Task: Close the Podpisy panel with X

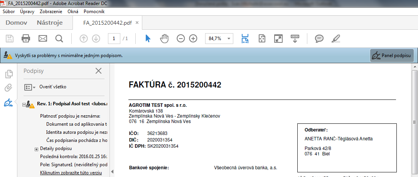Action: (x=99, y=71)
